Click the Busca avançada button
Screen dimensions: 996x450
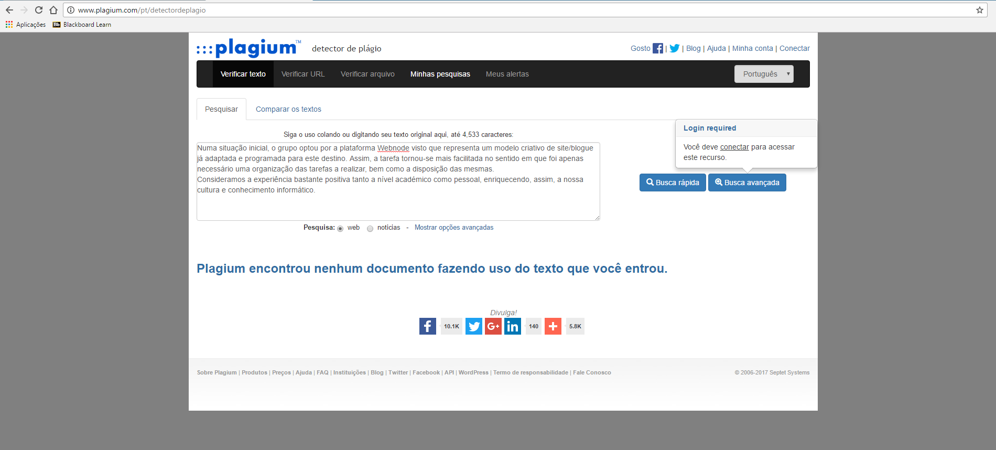pos(747,183)
